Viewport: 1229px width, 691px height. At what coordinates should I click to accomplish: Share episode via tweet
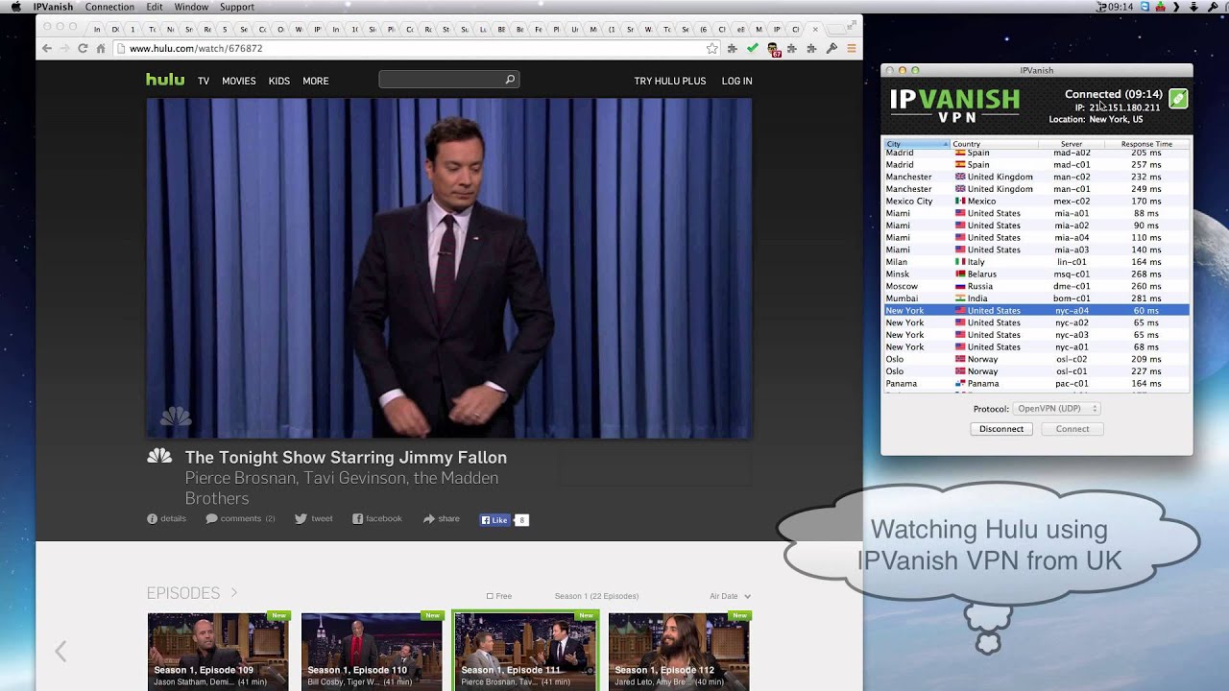[x=313, y=518]
